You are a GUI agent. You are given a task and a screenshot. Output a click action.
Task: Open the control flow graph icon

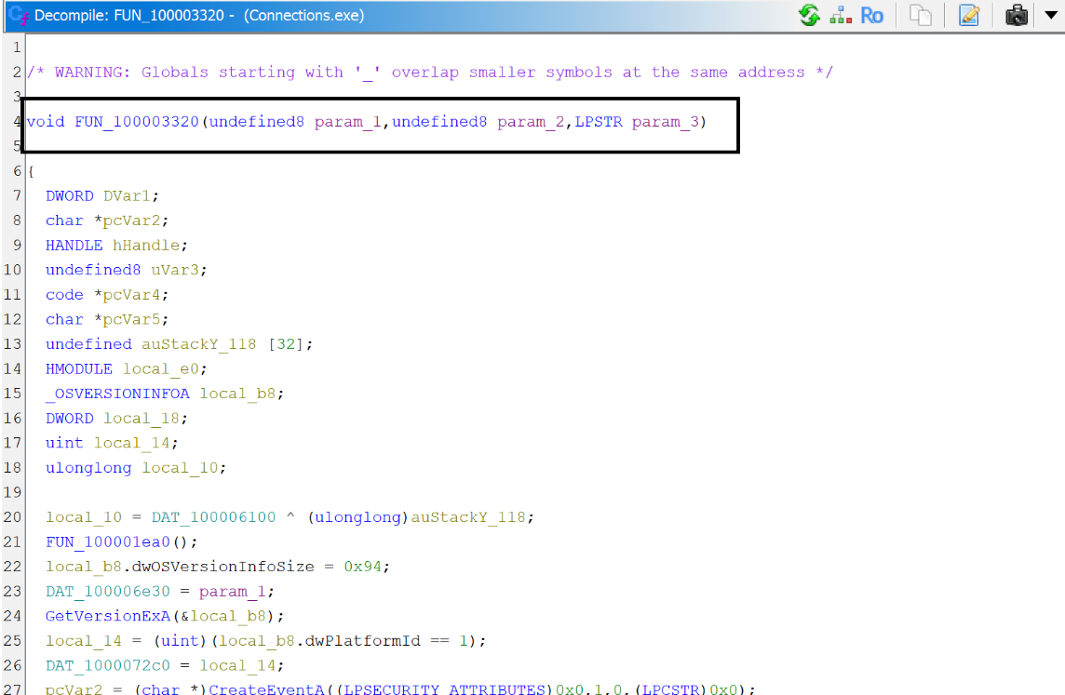(x=841, y=15)
